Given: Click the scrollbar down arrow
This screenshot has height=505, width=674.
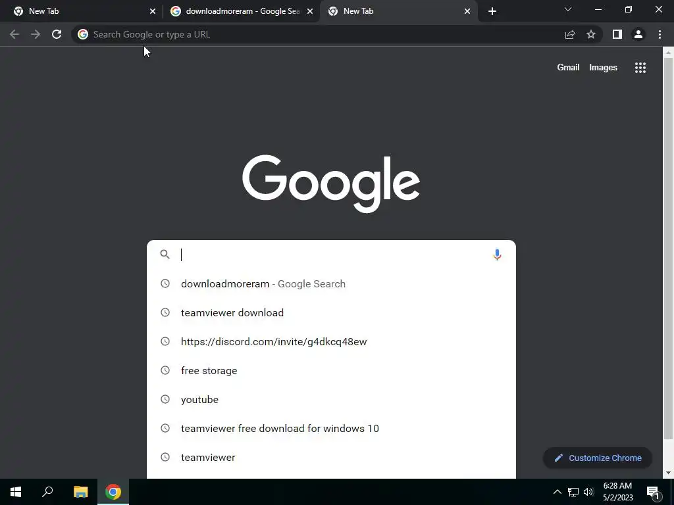Looking at the screenshot, I should click(668, 473).
